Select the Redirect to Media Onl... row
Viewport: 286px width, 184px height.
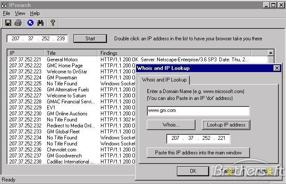tap(71, 126)
